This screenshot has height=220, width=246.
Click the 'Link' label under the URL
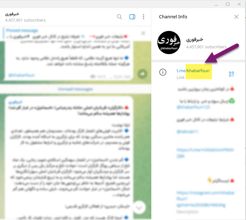[180, 77]
